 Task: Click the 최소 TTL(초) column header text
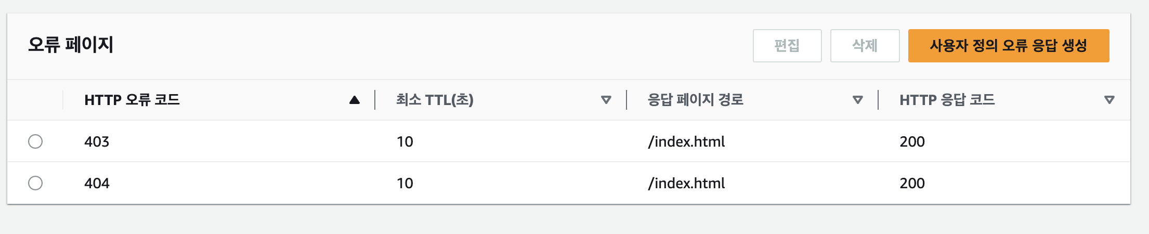pos(435,100)
